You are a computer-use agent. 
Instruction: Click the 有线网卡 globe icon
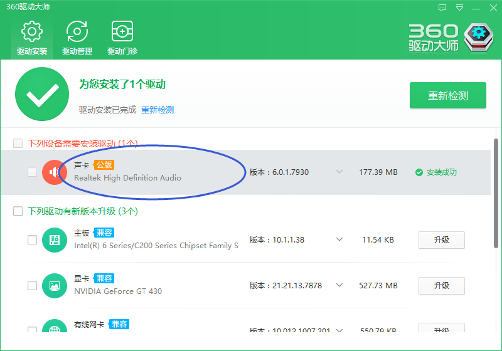[55, 326]
